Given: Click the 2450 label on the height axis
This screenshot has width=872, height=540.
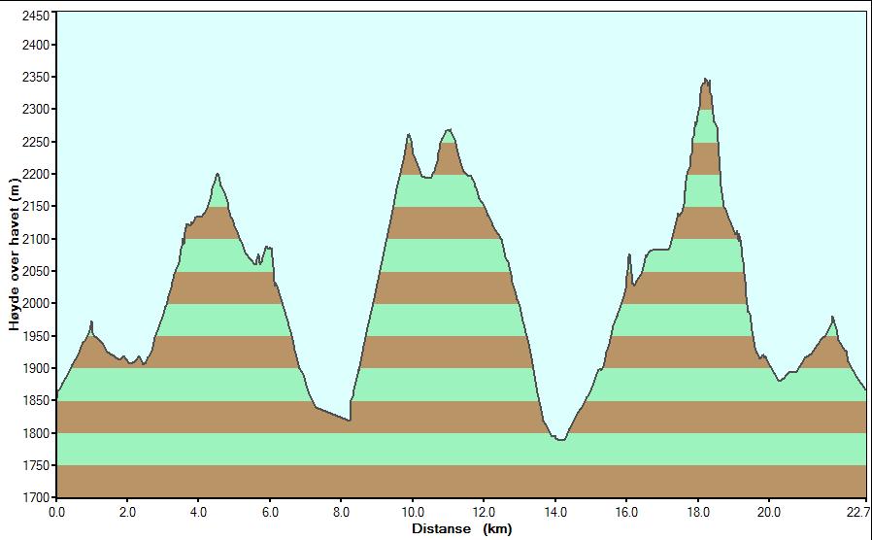Looking at the screenshot, I should pos(34,13).
